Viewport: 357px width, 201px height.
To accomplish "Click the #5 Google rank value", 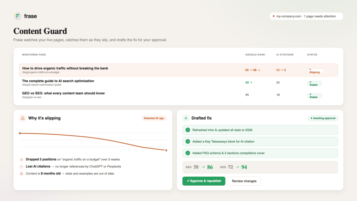I will pos(247,95).
